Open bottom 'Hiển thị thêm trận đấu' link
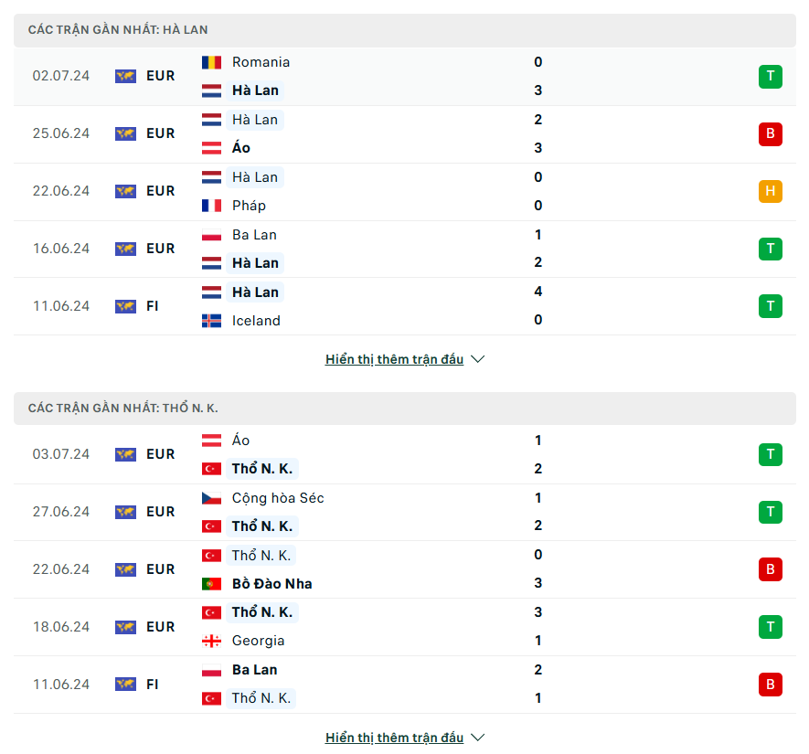Image resolution: width=809 pixels, height=754 pixels. click(394, 738)
